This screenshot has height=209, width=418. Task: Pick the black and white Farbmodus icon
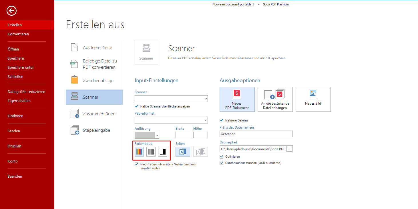[163, 152]
